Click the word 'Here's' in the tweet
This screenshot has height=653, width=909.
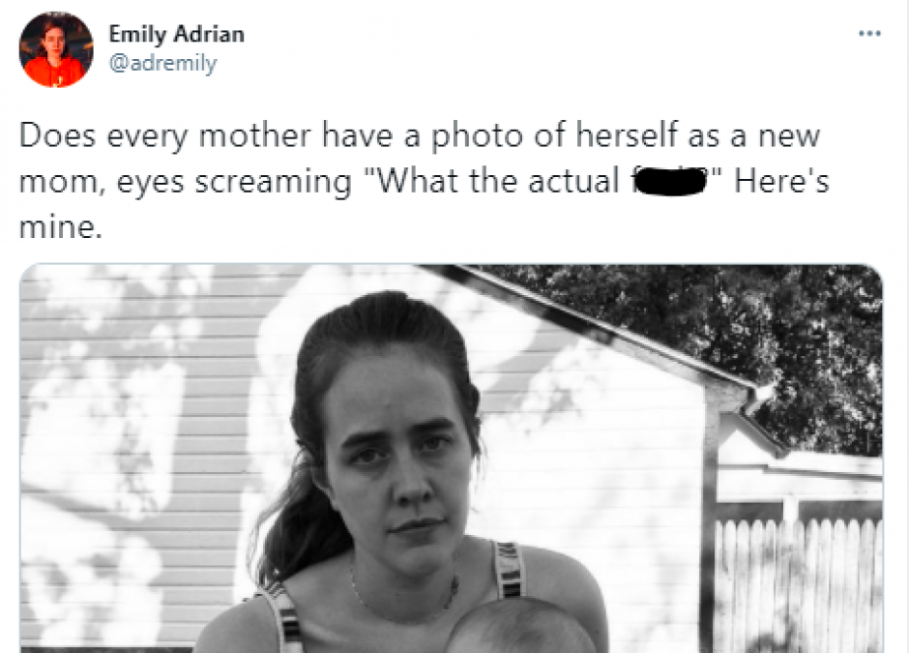point(781,181)
